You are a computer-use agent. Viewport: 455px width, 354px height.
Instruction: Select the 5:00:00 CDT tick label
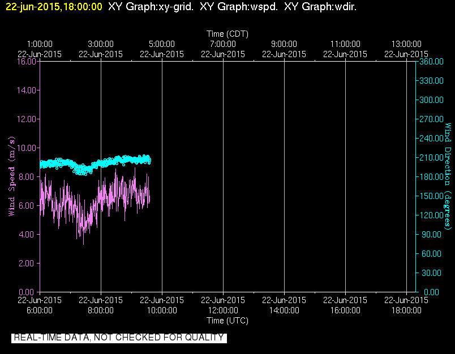click(x=162, y=44)
